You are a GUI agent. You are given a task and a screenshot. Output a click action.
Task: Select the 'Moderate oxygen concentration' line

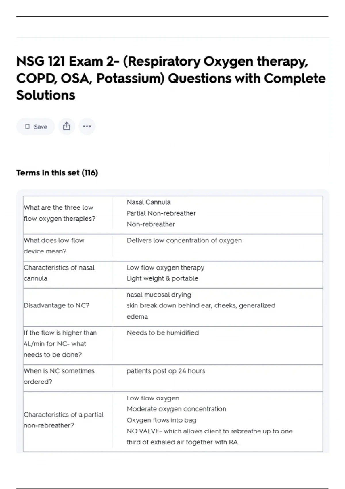[177, 409]
